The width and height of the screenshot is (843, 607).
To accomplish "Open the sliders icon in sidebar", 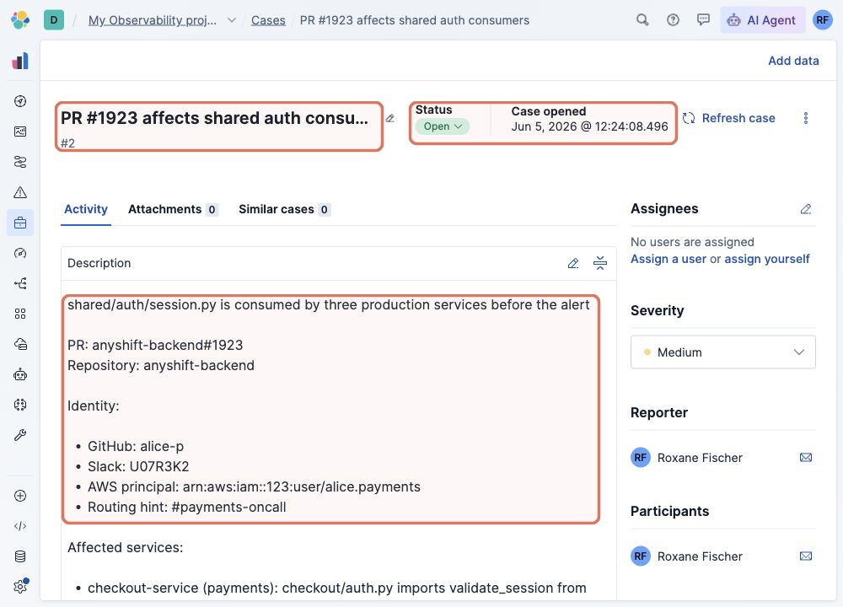I will tap(20, 162).
